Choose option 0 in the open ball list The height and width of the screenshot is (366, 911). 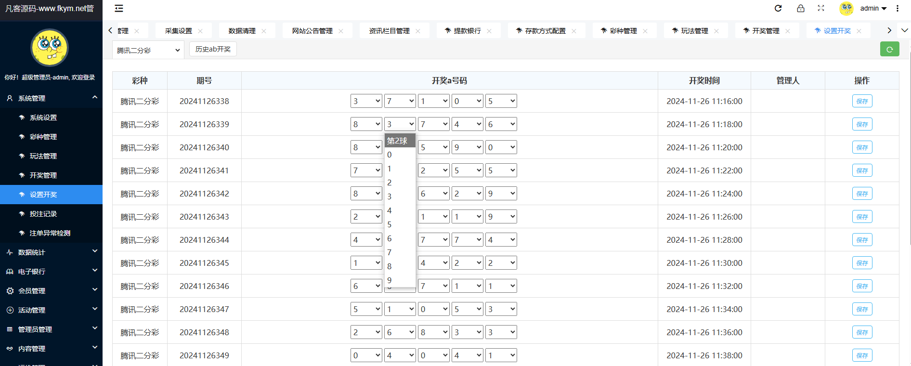click(x=400, y=155)
